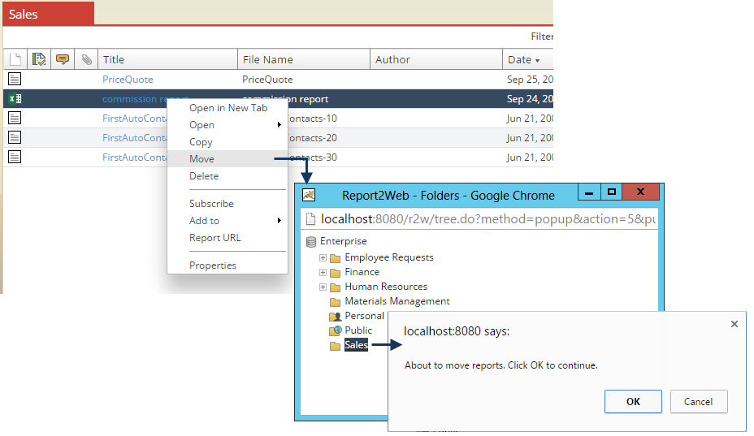Choose Open in New Tab
Image resolution: width=754 pixels, height=436 pixels.
228,108
